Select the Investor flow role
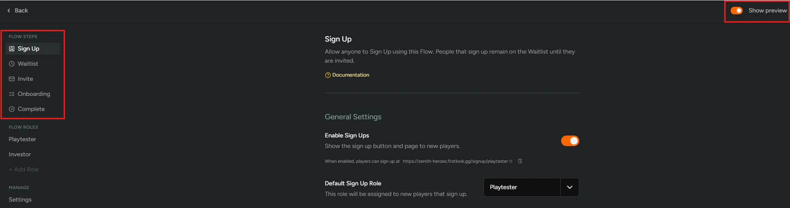 [20, 154]
